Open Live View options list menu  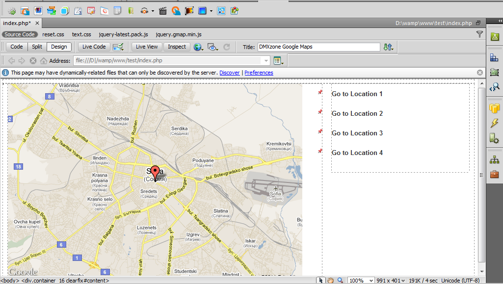pos(278,61)
